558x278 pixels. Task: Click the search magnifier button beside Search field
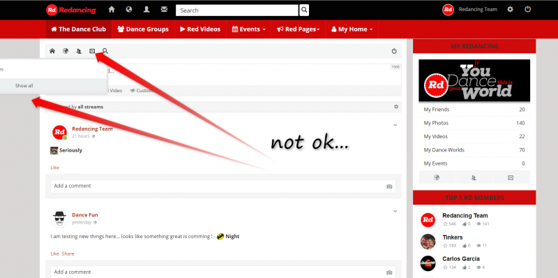pos(304,10)
